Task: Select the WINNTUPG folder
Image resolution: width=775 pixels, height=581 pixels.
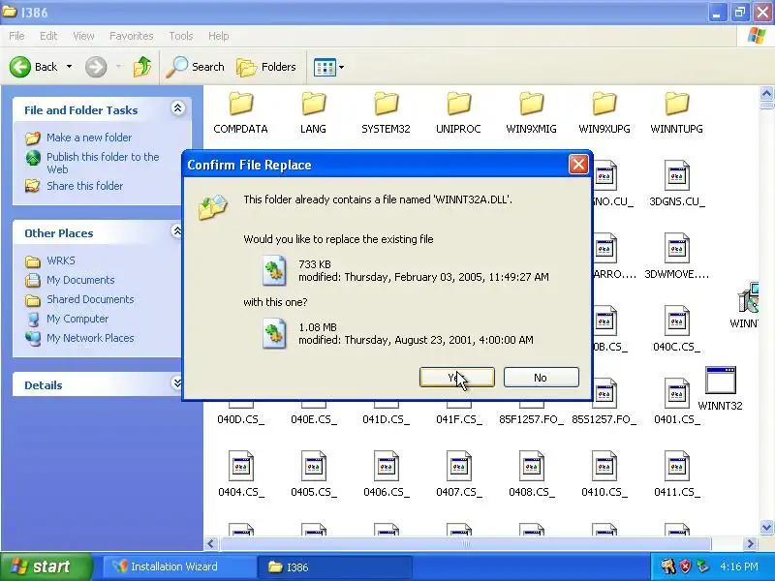Action: (676, 112)
